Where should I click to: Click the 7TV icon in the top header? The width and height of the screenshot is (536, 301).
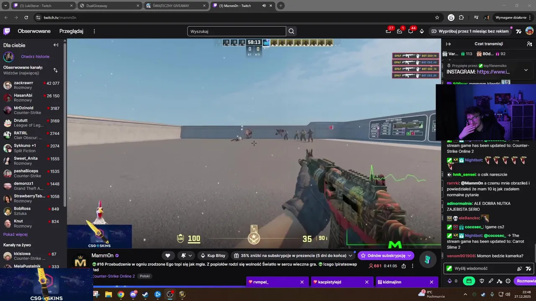coord(519,31)
